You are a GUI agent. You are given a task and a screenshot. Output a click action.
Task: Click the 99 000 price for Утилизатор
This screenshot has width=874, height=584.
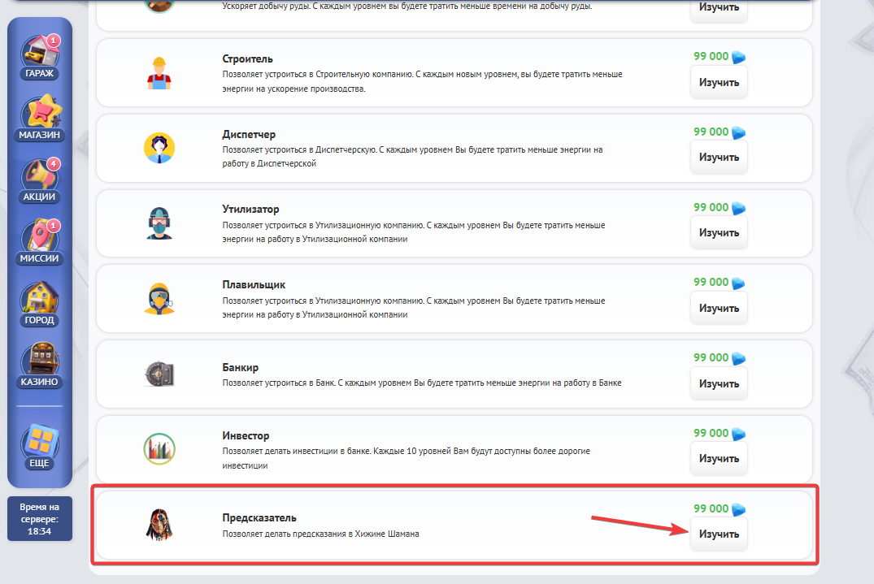pos(711,207)
